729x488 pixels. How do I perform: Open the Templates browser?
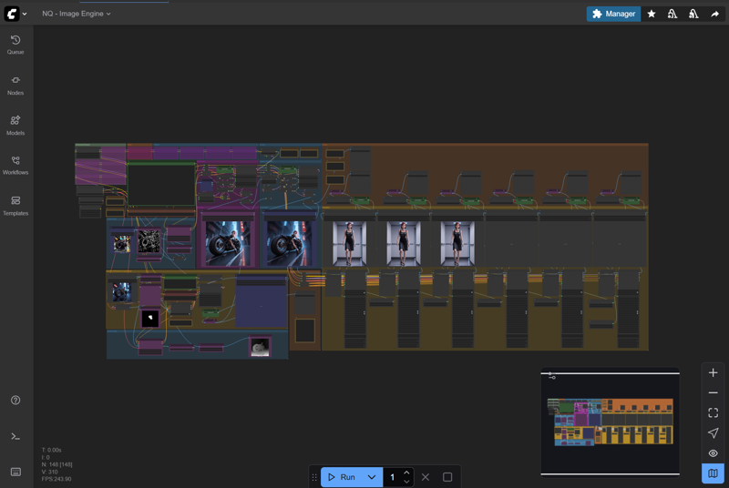point(15,205)
